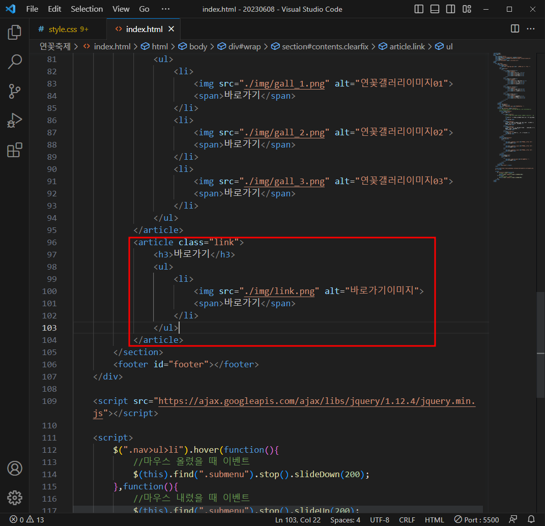Select the index.html tab
545x526 pixels.
pyautogui.click(x=144, y=29)
